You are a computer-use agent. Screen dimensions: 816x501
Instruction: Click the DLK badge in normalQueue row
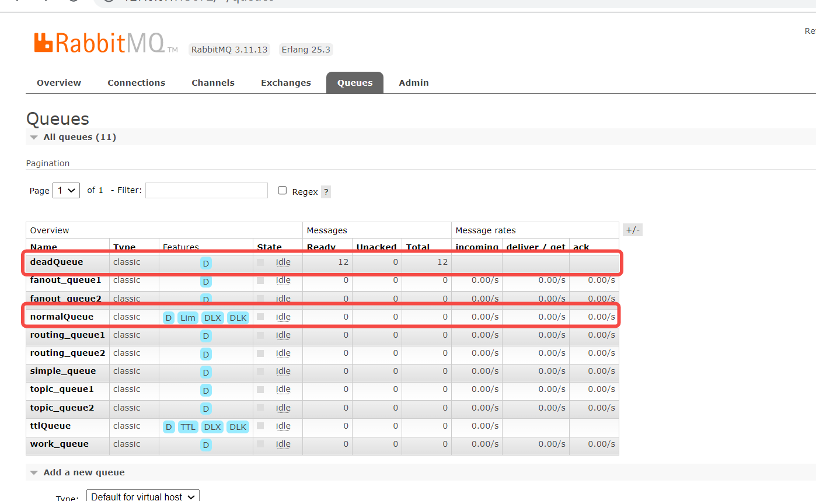[x=238, y=318]
